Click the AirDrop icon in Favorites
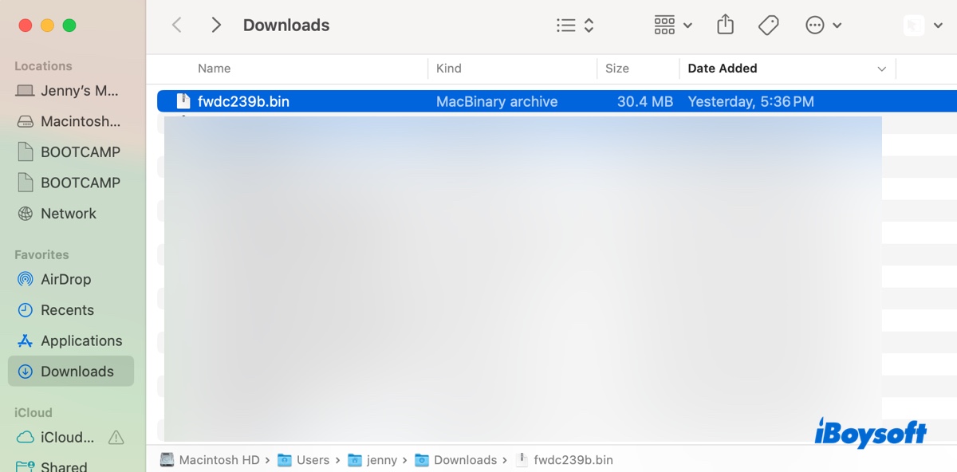 point(26,279)
